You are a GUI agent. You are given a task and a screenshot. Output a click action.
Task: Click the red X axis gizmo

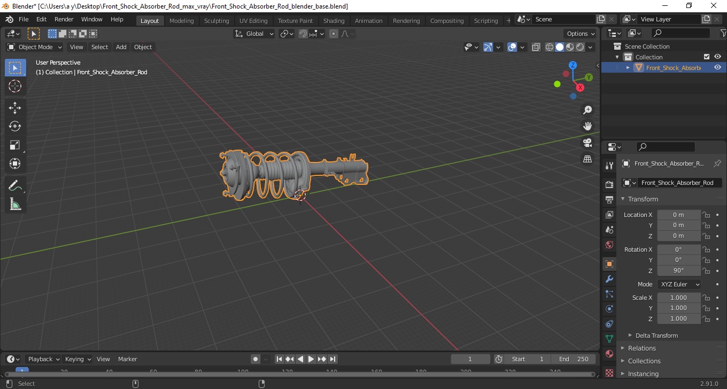coord(580,88)
